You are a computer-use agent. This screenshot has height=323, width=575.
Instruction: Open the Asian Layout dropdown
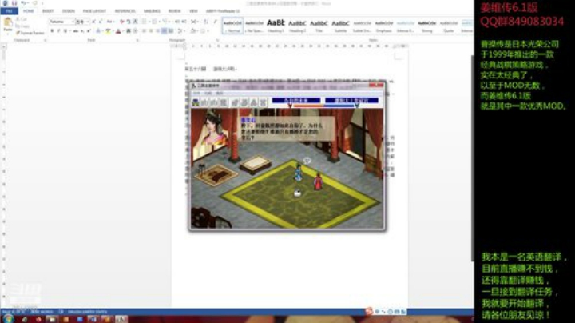(195, 22)
